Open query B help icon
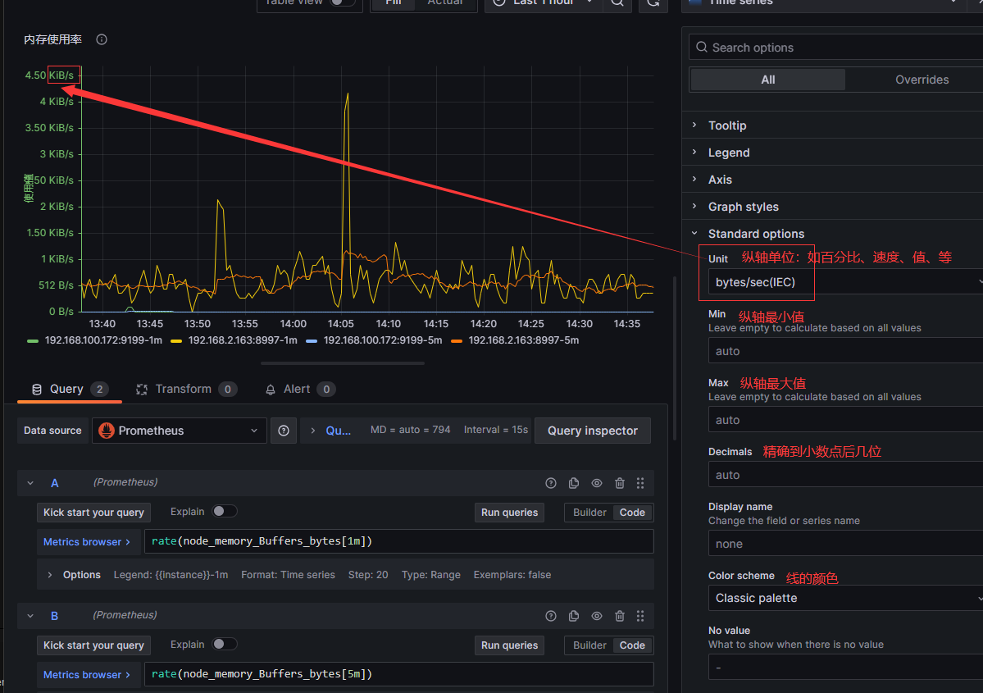The image size is (983, 693). pos(551,616)
